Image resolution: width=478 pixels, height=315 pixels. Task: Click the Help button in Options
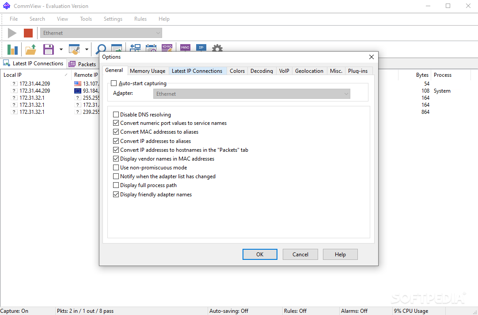pos(340,255)
